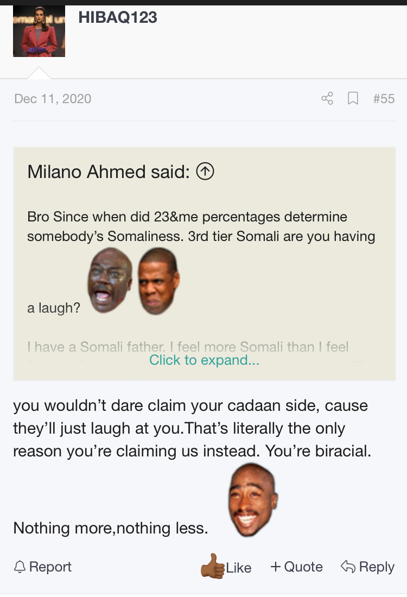Click the thumbs-up Like icon
Viewport: 407px width, 597px height.
(x=212, y=566)
